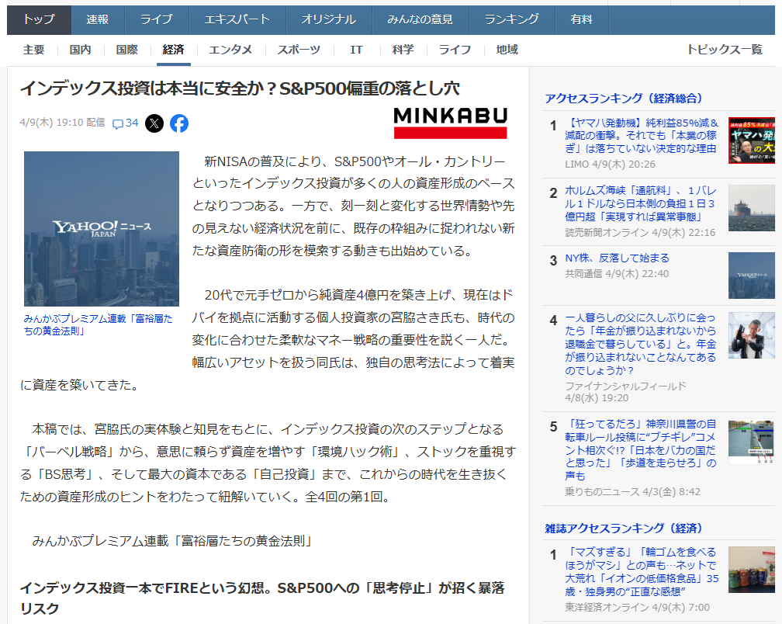Open the ライブ tab

tap(156, 19)
